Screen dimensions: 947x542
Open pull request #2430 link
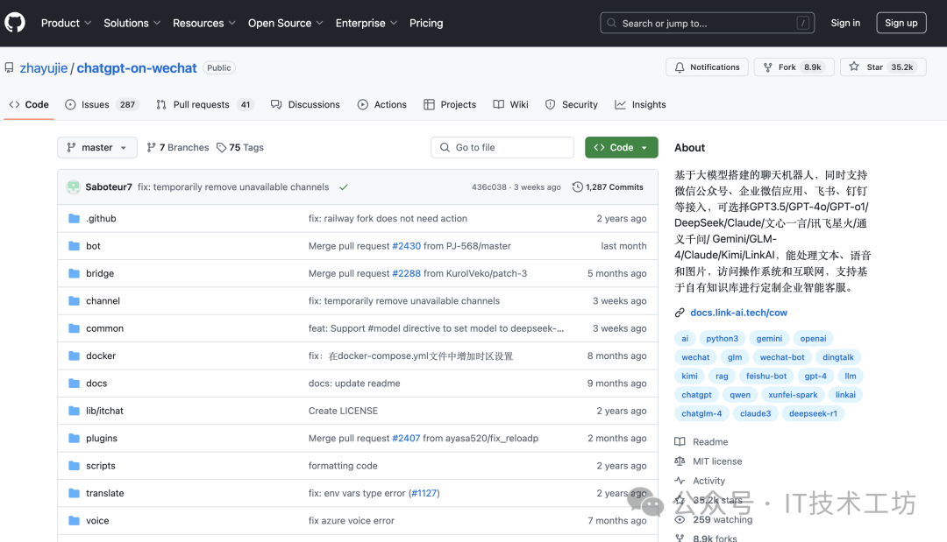tap(407, 246)
